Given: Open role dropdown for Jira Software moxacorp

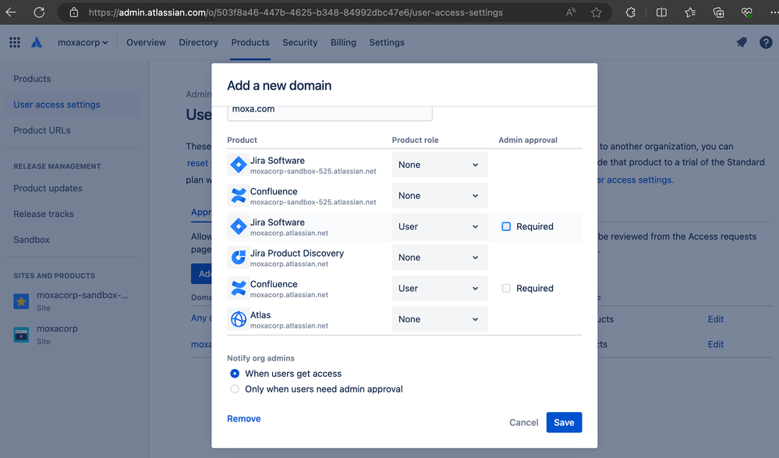Looking at the screenshot, I should click(440, 226).
